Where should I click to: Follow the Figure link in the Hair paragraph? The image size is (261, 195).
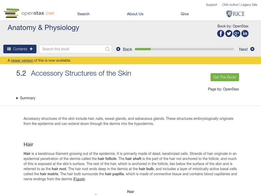click(x=79, y=179)
